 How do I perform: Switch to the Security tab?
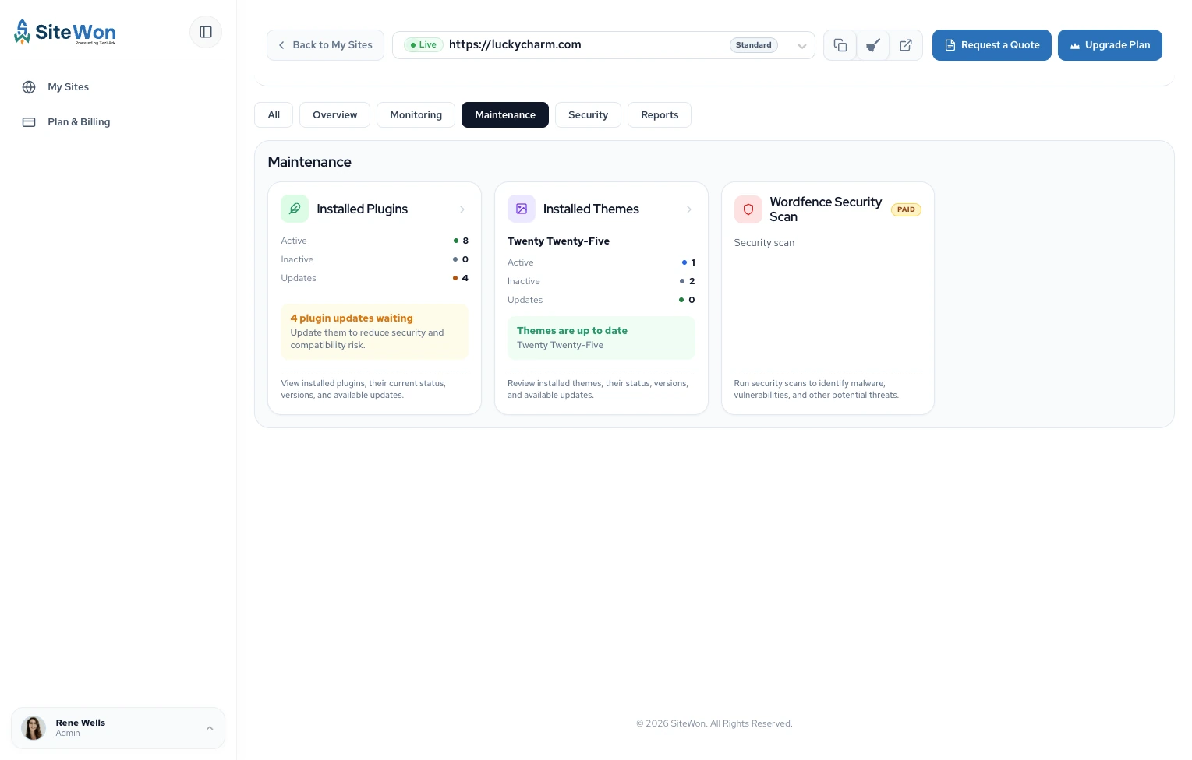click(588, 114)
